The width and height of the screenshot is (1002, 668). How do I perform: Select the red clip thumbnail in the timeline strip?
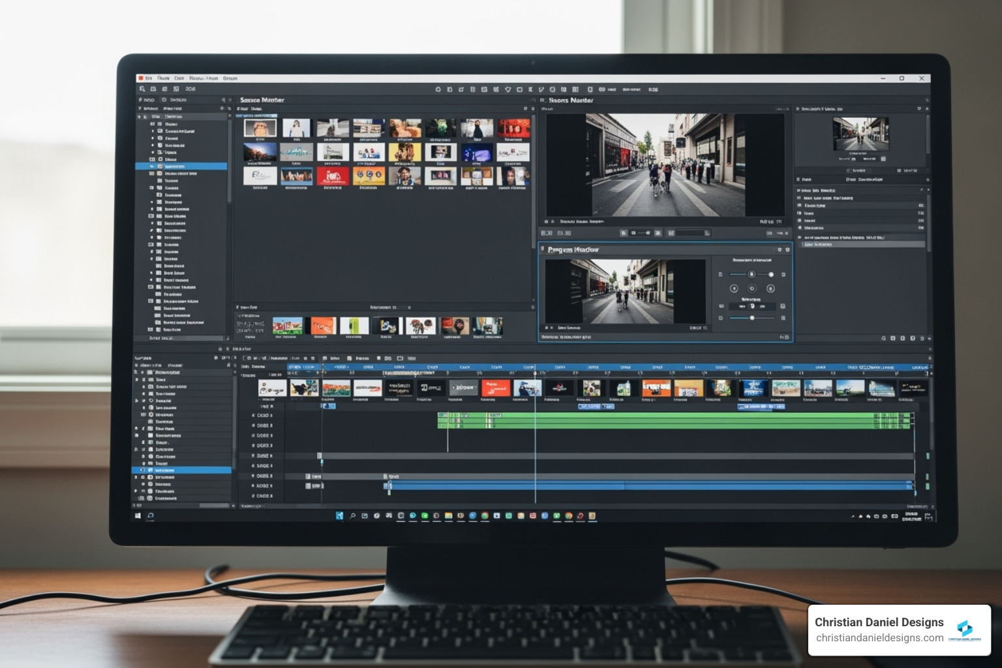[496, 387]
